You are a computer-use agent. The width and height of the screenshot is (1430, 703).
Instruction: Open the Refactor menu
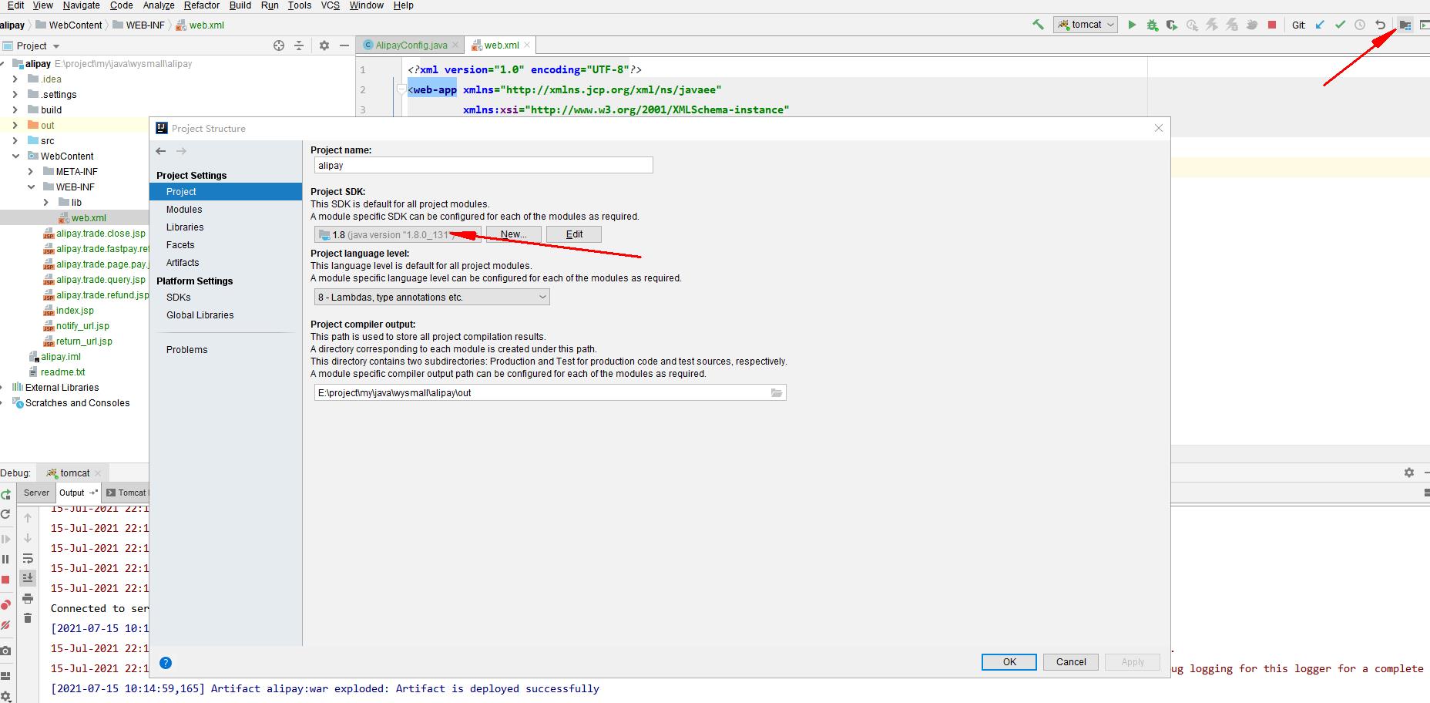(x=202, y=5)
